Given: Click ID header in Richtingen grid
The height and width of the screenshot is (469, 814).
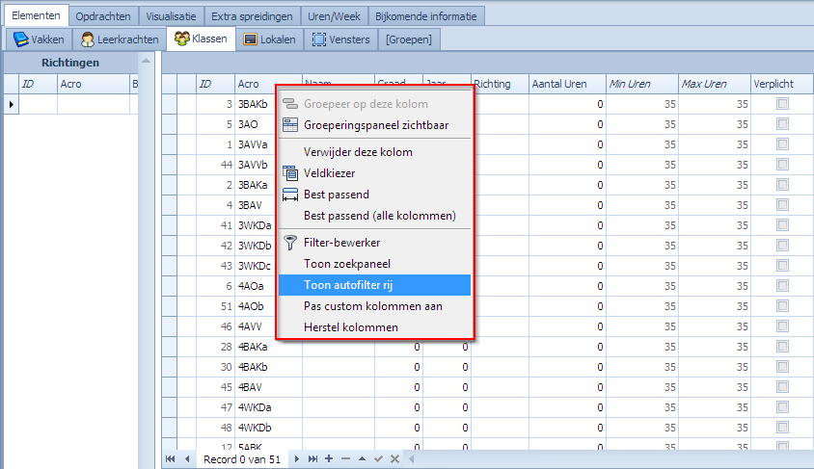Looking at the screenshot, I should (x=38, y=84).
